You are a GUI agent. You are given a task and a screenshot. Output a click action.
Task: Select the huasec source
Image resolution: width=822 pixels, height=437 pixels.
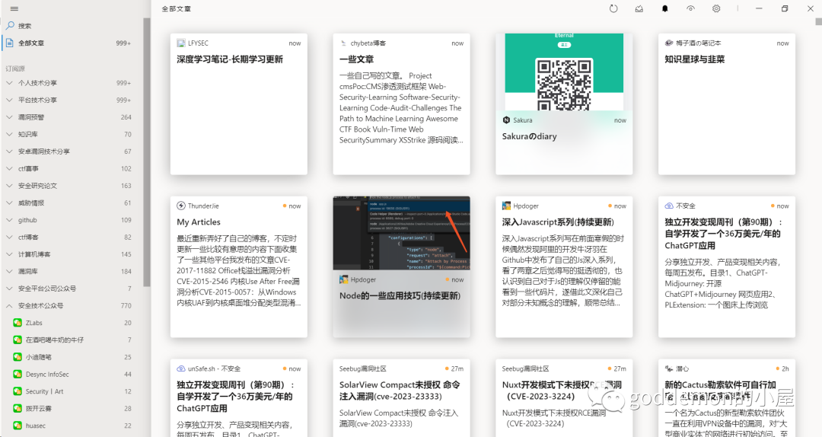72,426
